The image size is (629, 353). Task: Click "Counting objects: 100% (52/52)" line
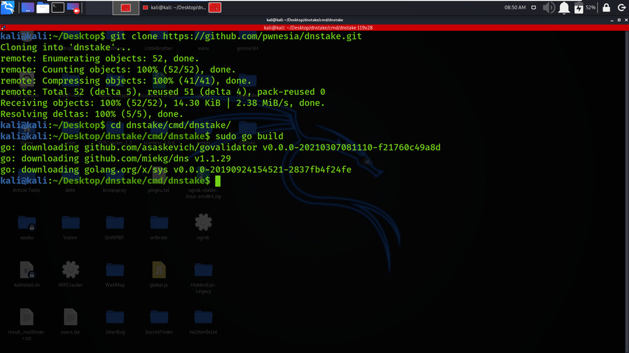click(118, 70)
